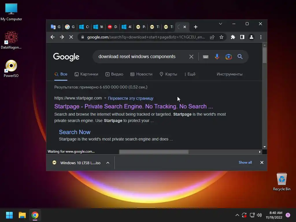Image resolution: width=296 pixels, height=222 pixels.
Task: Open the Extensions puzzle icon
Action: (x=233, y=37)
